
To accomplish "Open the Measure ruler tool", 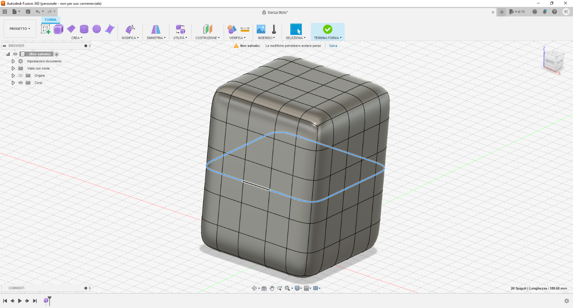I will (245, 29).
